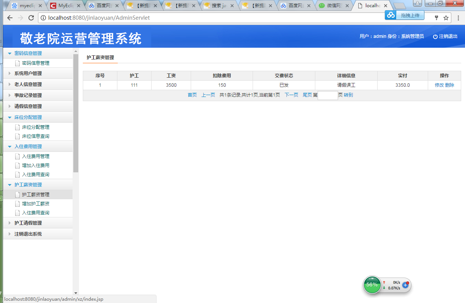465x303 pixels.
Task: Click the 请假误工 detail cell
Action: tap(346, 85)
